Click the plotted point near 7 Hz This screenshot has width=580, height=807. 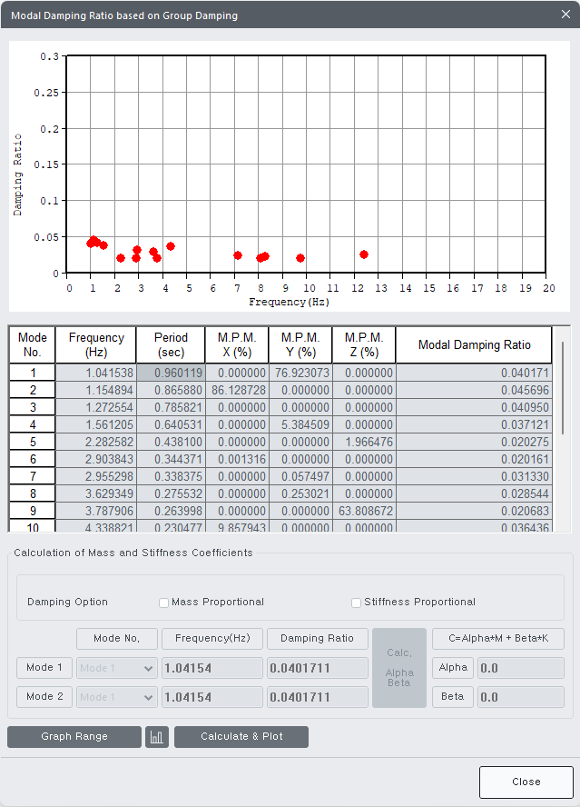238,255
